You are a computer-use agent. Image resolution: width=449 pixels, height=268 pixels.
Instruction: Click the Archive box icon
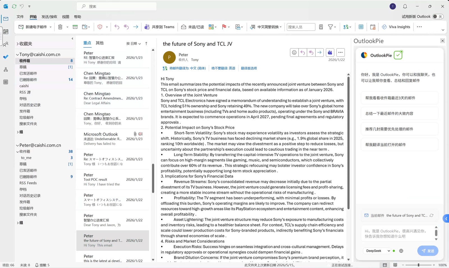coord(75,27)
